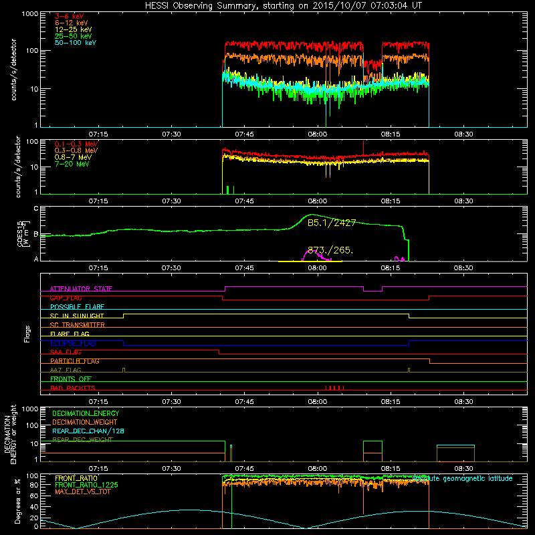Image resolution: width=535 pixels, height=535 pixels.
Task: Select the AAZ_FLAG label
Action: pyautogui.click(x=66, y=370)
